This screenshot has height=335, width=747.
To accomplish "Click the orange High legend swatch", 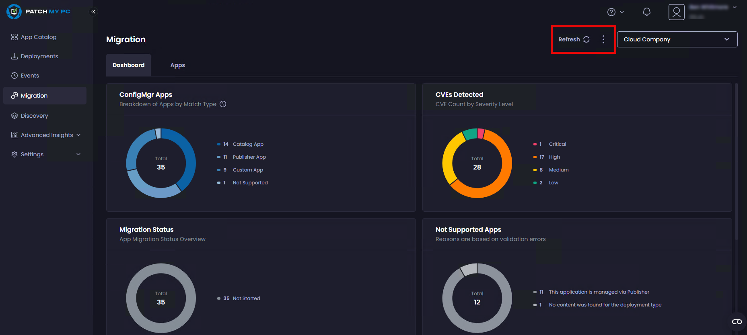I will pyautogui.click(x=535, y=157).
